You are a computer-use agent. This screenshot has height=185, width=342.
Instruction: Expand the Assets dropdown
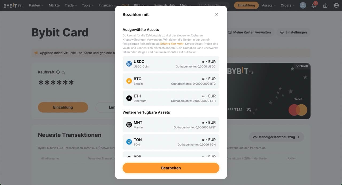click(x=269, y=5)
